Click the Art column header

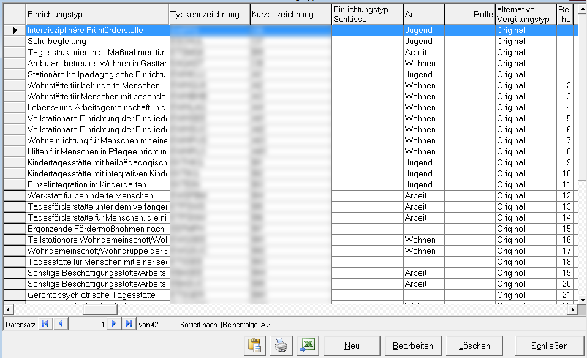tap(423, 13)
